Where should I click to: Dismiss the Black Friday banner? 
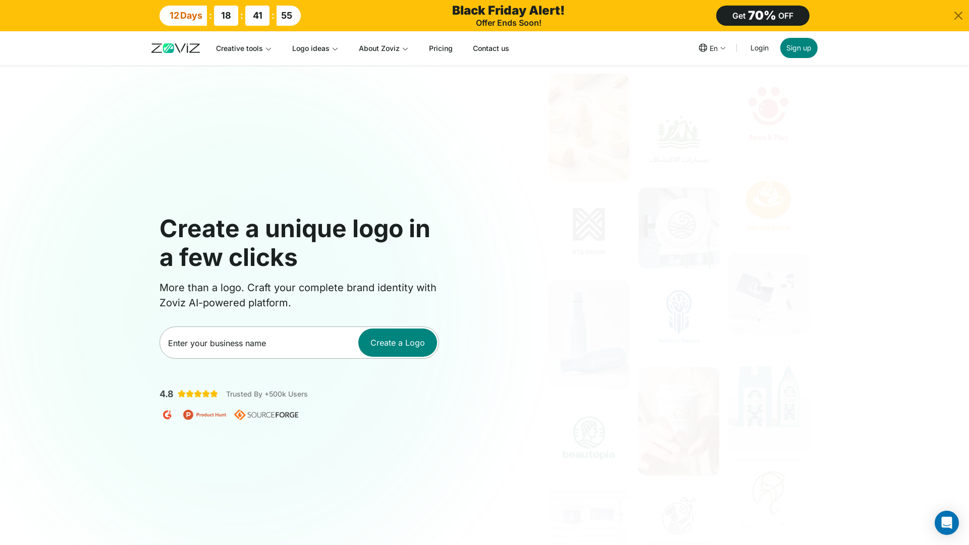pyautogui.click(x=958, y=16)
